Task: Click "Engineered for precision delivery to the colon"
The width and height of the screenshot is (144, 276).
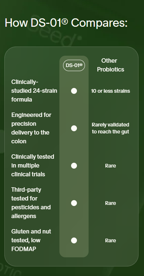Action: click(x=31, y=128)
